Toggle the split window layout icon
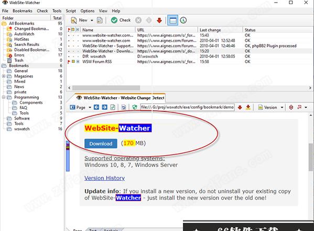This screenshot has width=314, height=231. tap(172, 20)
